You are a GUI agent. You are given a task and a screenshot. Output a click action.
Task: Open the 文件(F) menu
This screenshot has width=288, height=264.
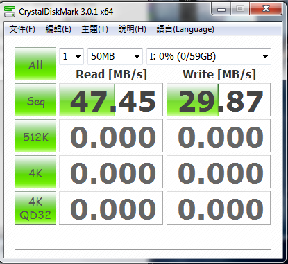(x=22, y=29)
